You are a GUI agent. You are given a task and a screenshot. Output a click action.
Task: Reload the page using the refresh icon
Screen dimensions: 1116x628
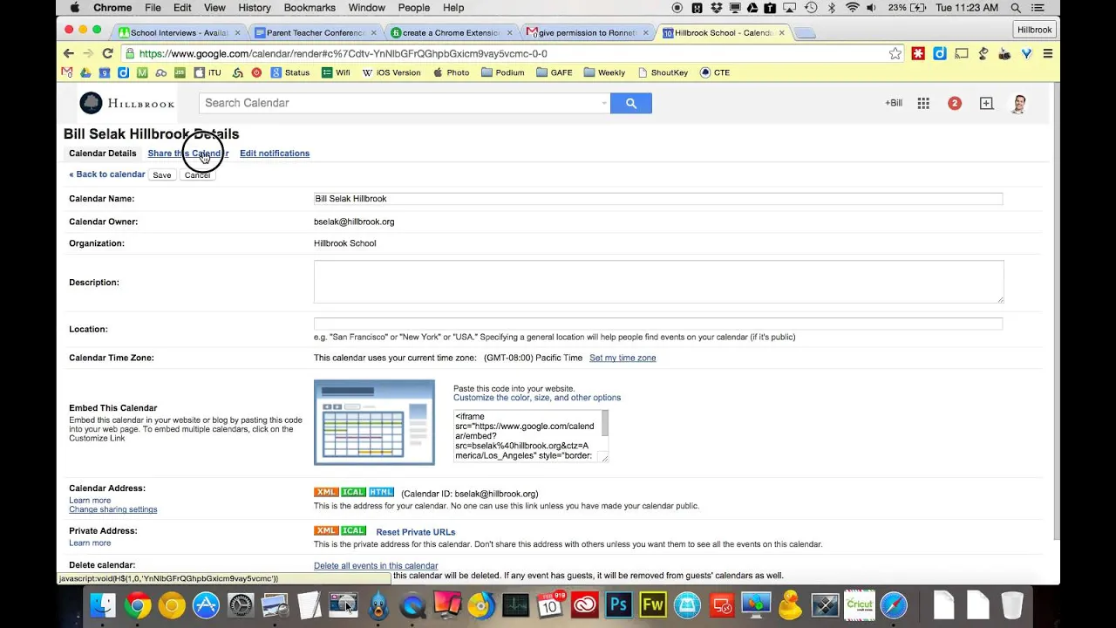pos(108,53)
